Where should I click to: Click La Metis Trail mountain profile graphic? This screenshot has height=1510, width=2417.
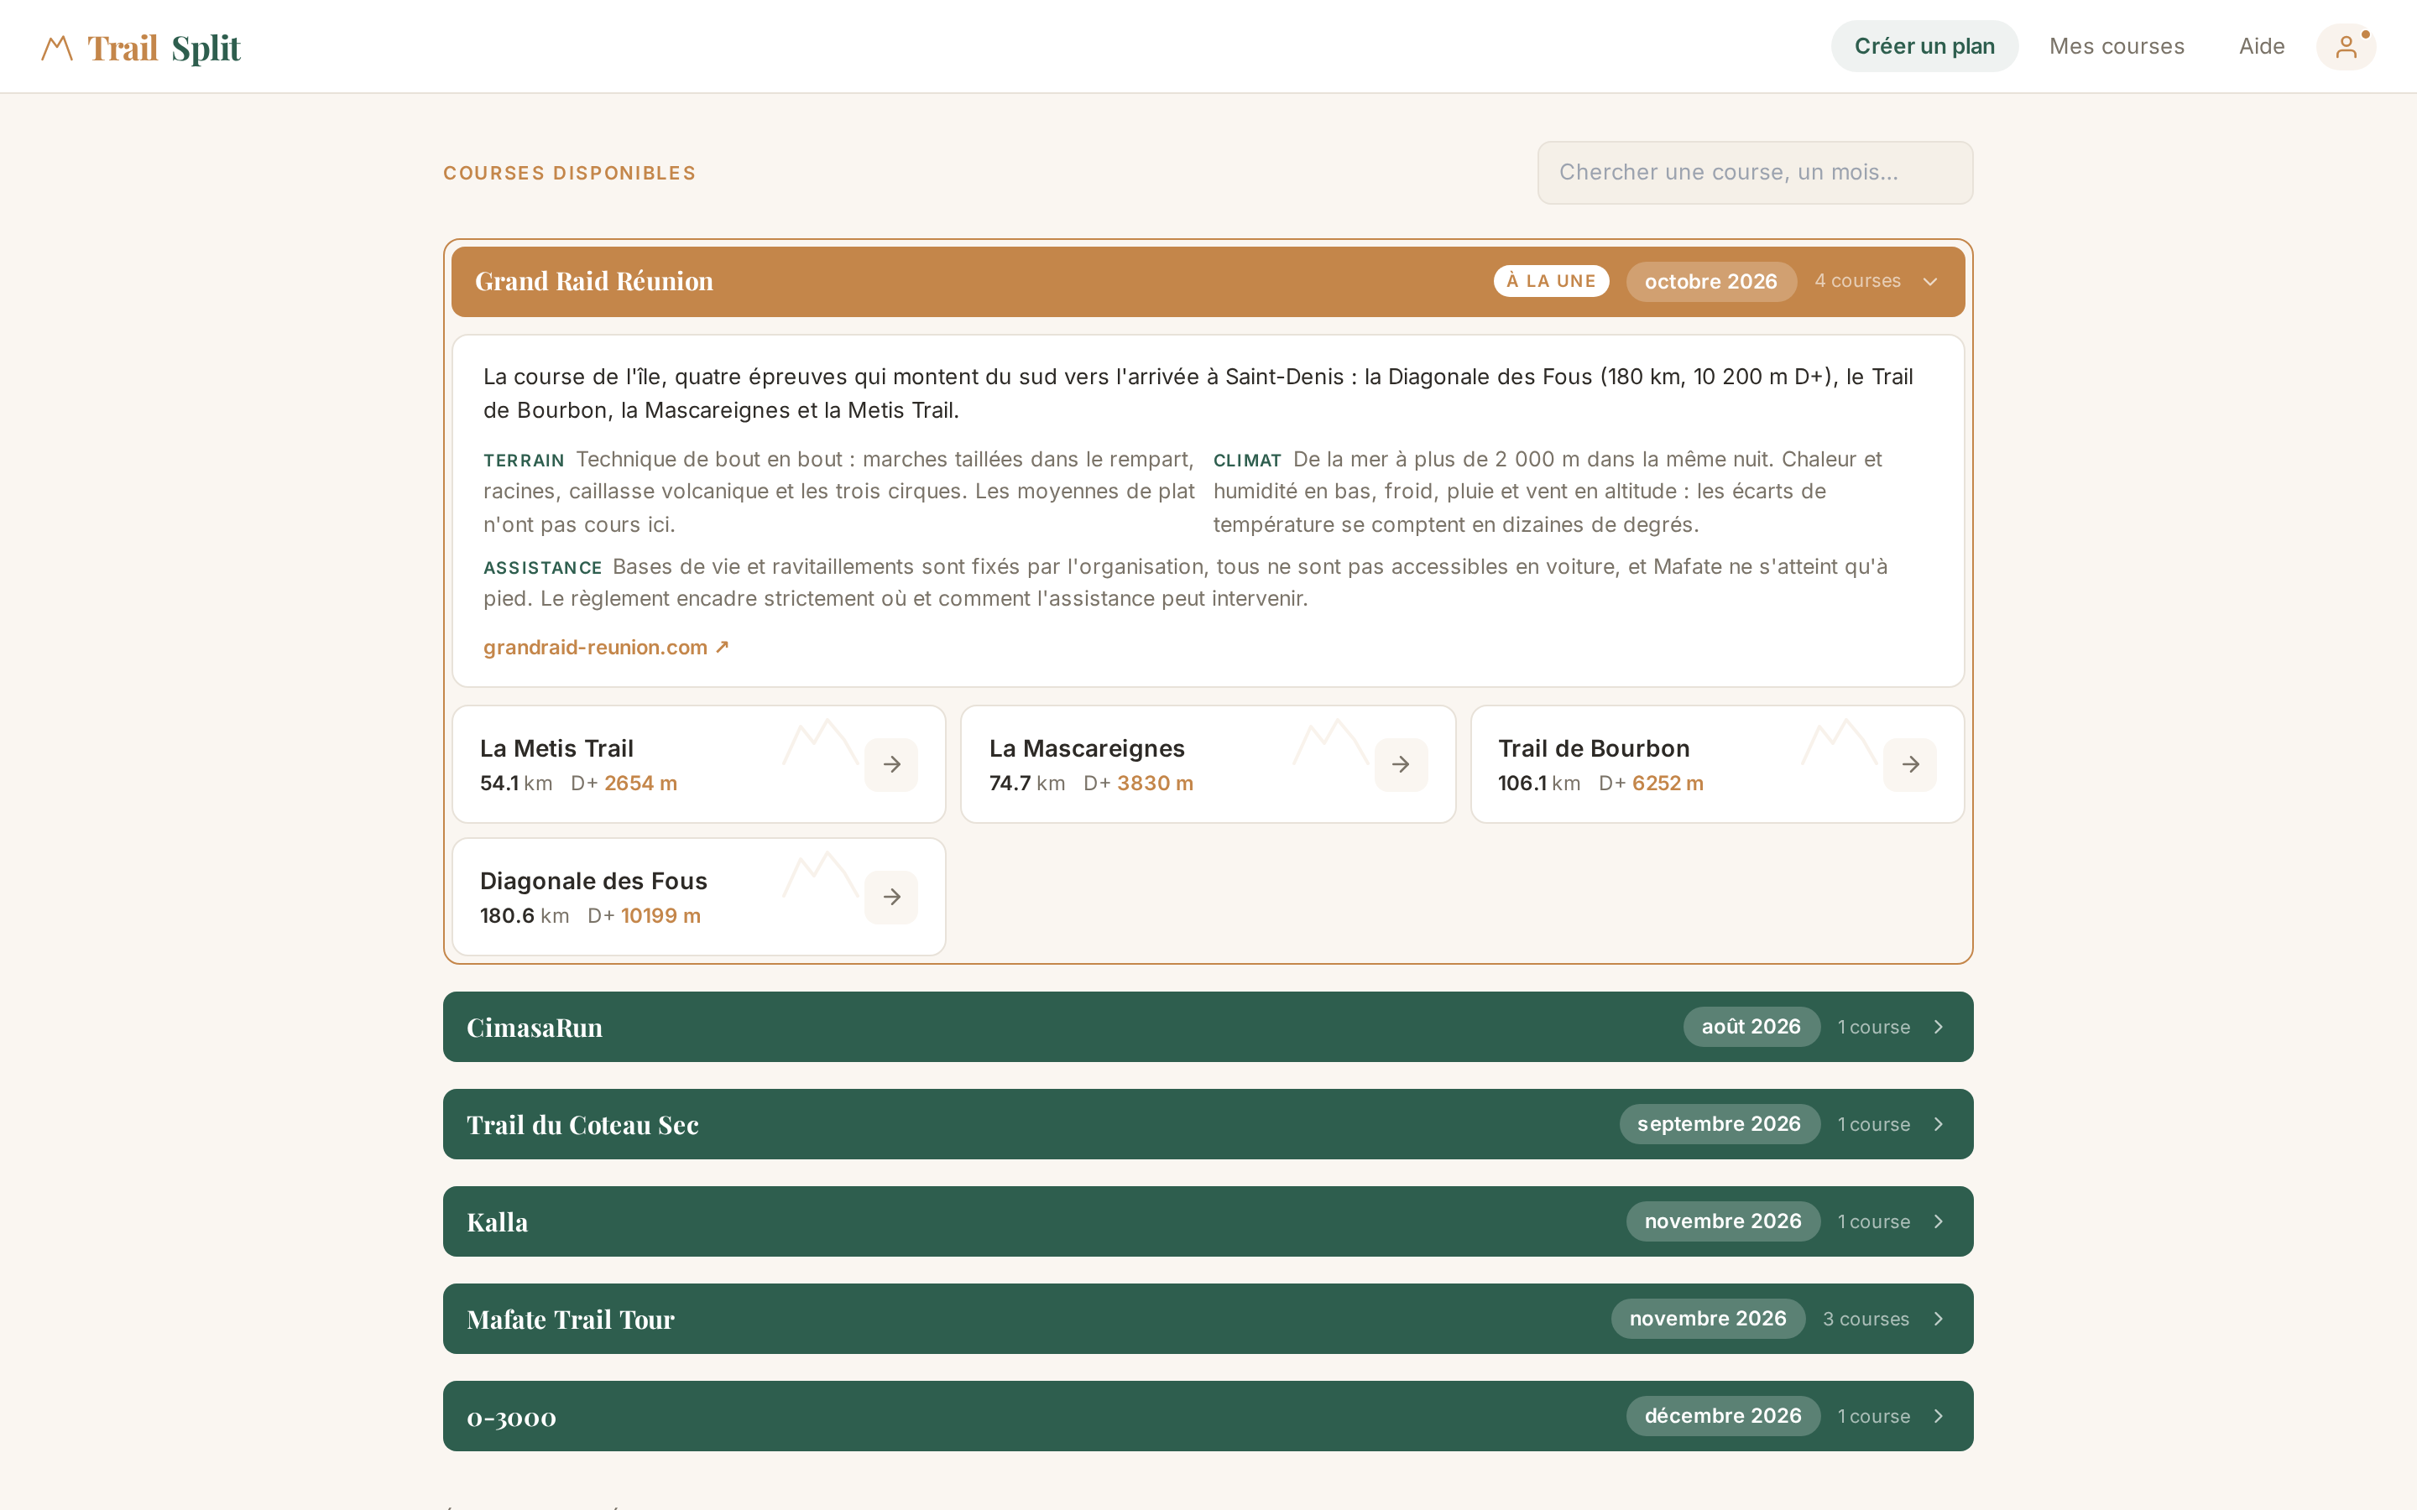[x=820, y=743]
